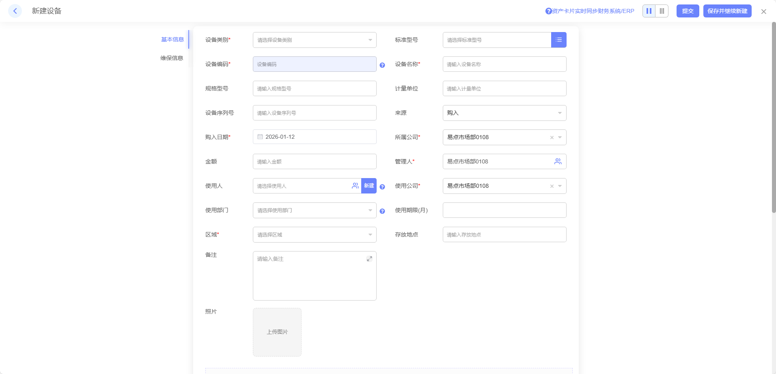Clear the 使用公司 selected value
The width and height of the screenshot is (776, 374).
552,186
